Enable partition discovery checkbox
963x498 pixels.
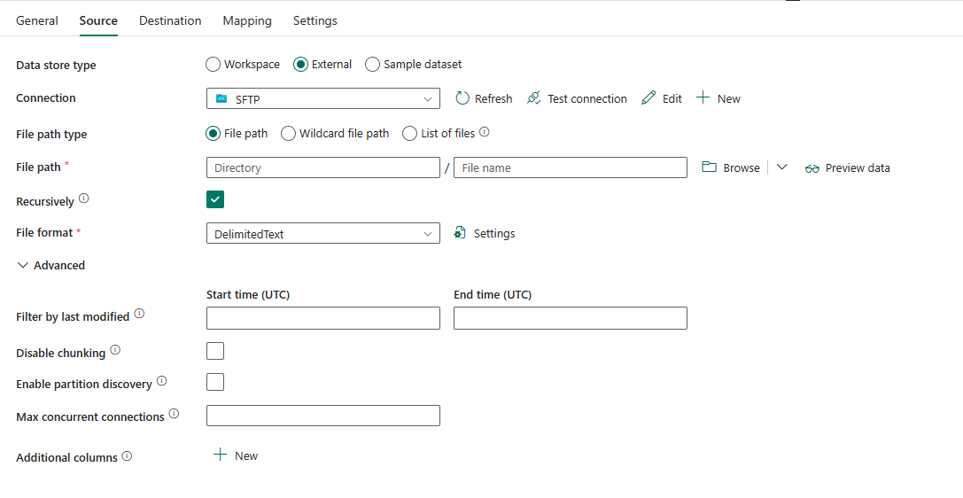(x=215, y=382)
